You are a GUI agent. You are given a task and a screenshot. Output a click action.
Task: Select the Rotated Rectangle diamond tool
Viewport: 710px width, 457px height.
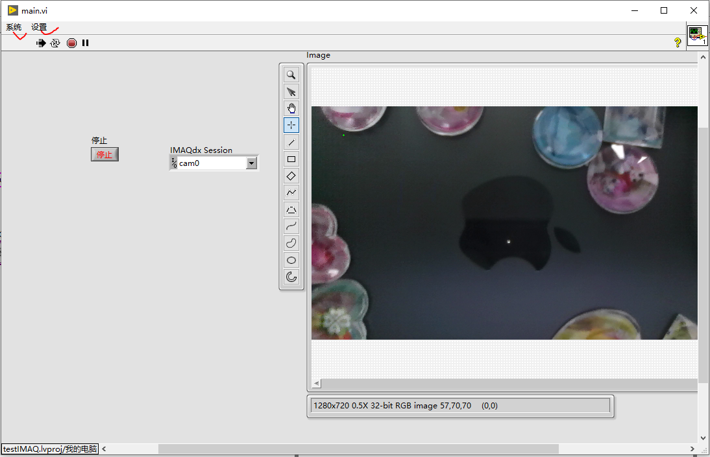pos(291,176)
